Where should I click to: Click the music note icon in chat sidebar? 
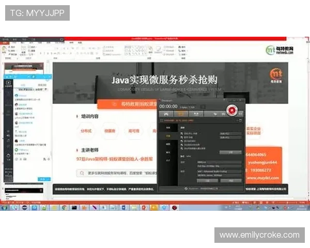(8, 141)
